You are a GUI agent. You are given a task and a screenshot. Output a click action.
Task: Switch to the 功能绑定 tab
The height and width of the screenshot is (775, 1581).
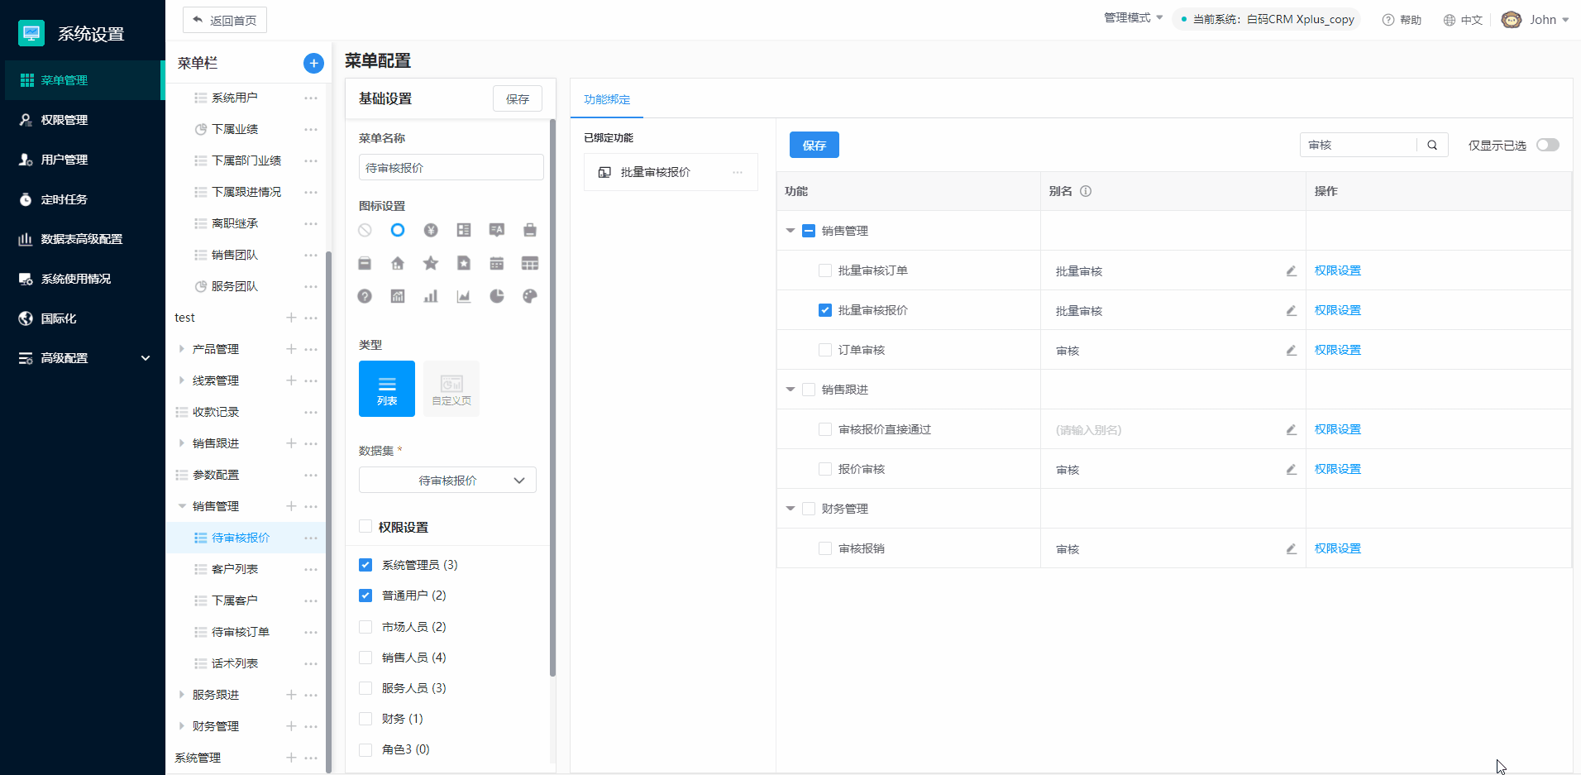pos(606,99)
